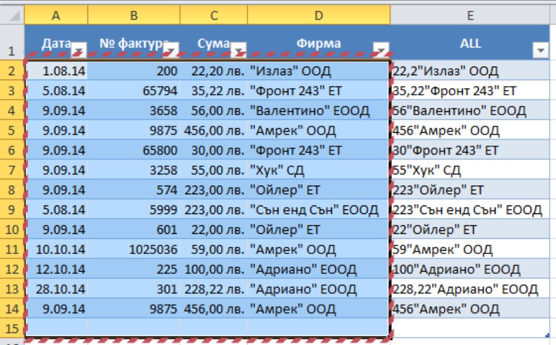
Task: Select column D by its header
Action: [x=319, y=15]
